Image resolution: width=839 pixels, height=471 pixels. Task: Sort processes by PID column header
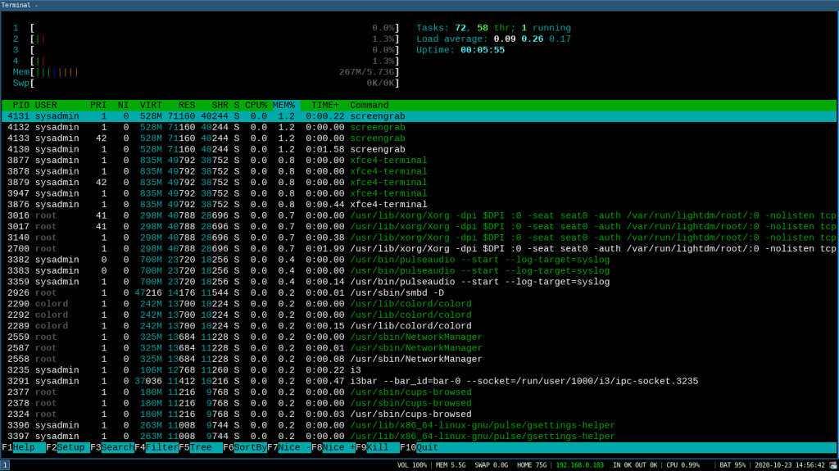[x=20, y=106]
